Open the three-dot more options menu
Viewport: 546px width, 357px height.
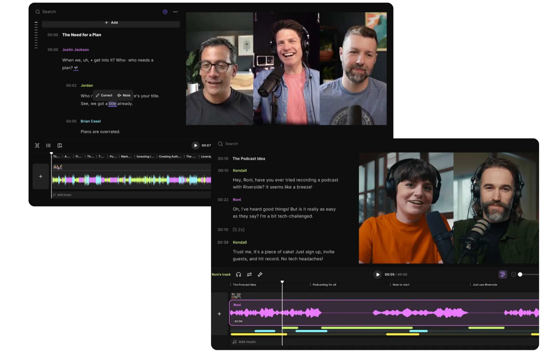coord(175,12)
